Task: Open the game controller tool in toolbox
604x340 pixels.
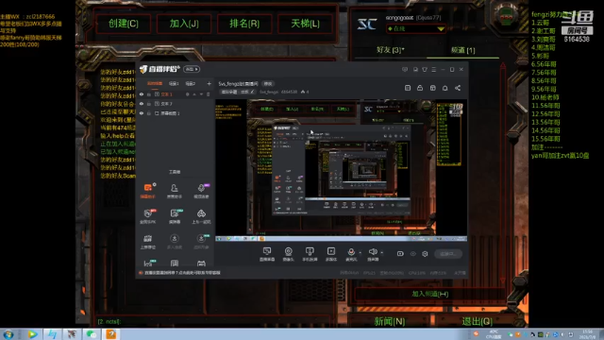Action: (201, 216)
